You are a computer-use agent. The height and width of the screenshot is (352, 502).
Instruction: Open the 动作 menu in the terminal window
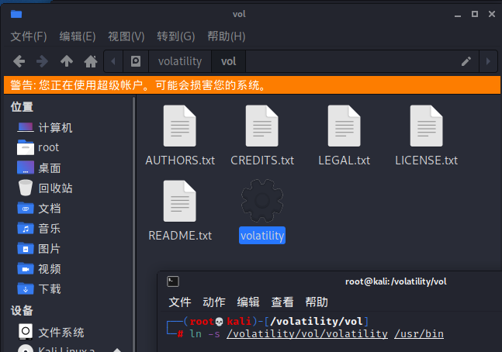tap(214, 302)
